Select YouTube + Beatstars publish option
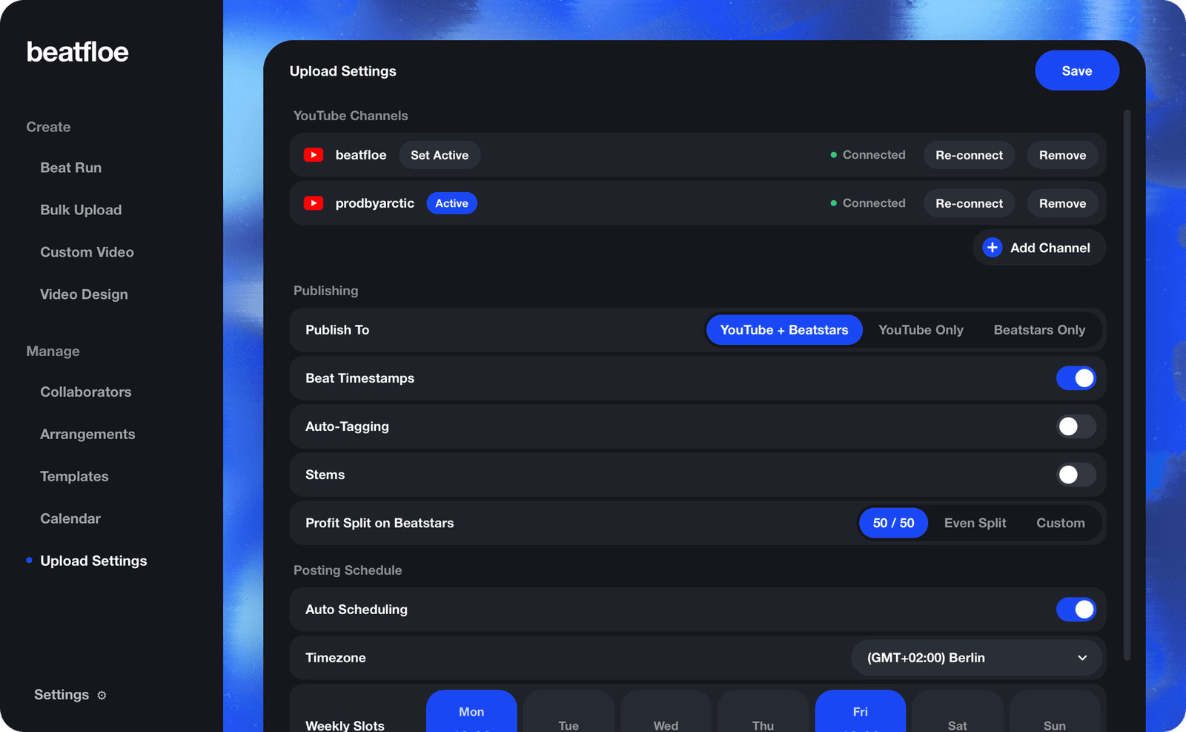The height and width of the screenshot is (732, 1186). [784, 330]
